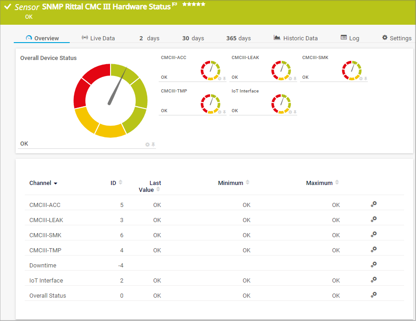Switch to the Live Data tab
This screenshot has width=416, height=321.
[98, 38]
